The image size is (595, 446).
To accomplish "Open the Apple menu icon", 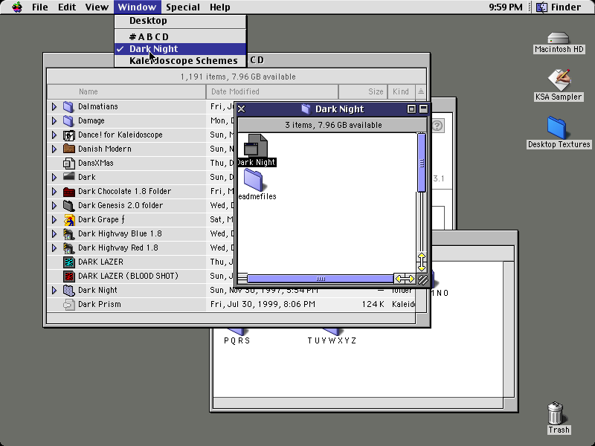I will tap(16, 7).
